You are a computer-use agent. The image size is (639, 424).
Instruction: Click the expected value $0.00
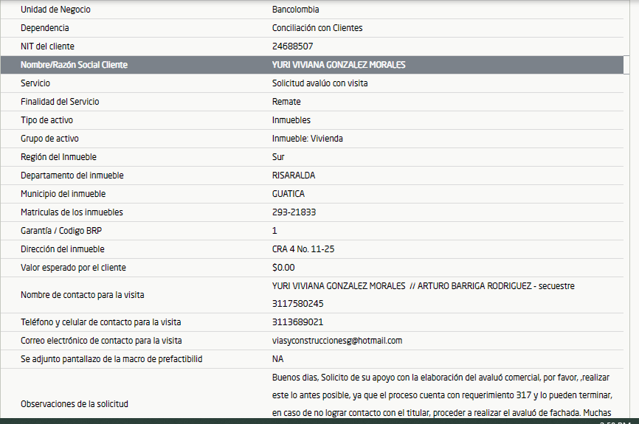(x=283, y=268)
